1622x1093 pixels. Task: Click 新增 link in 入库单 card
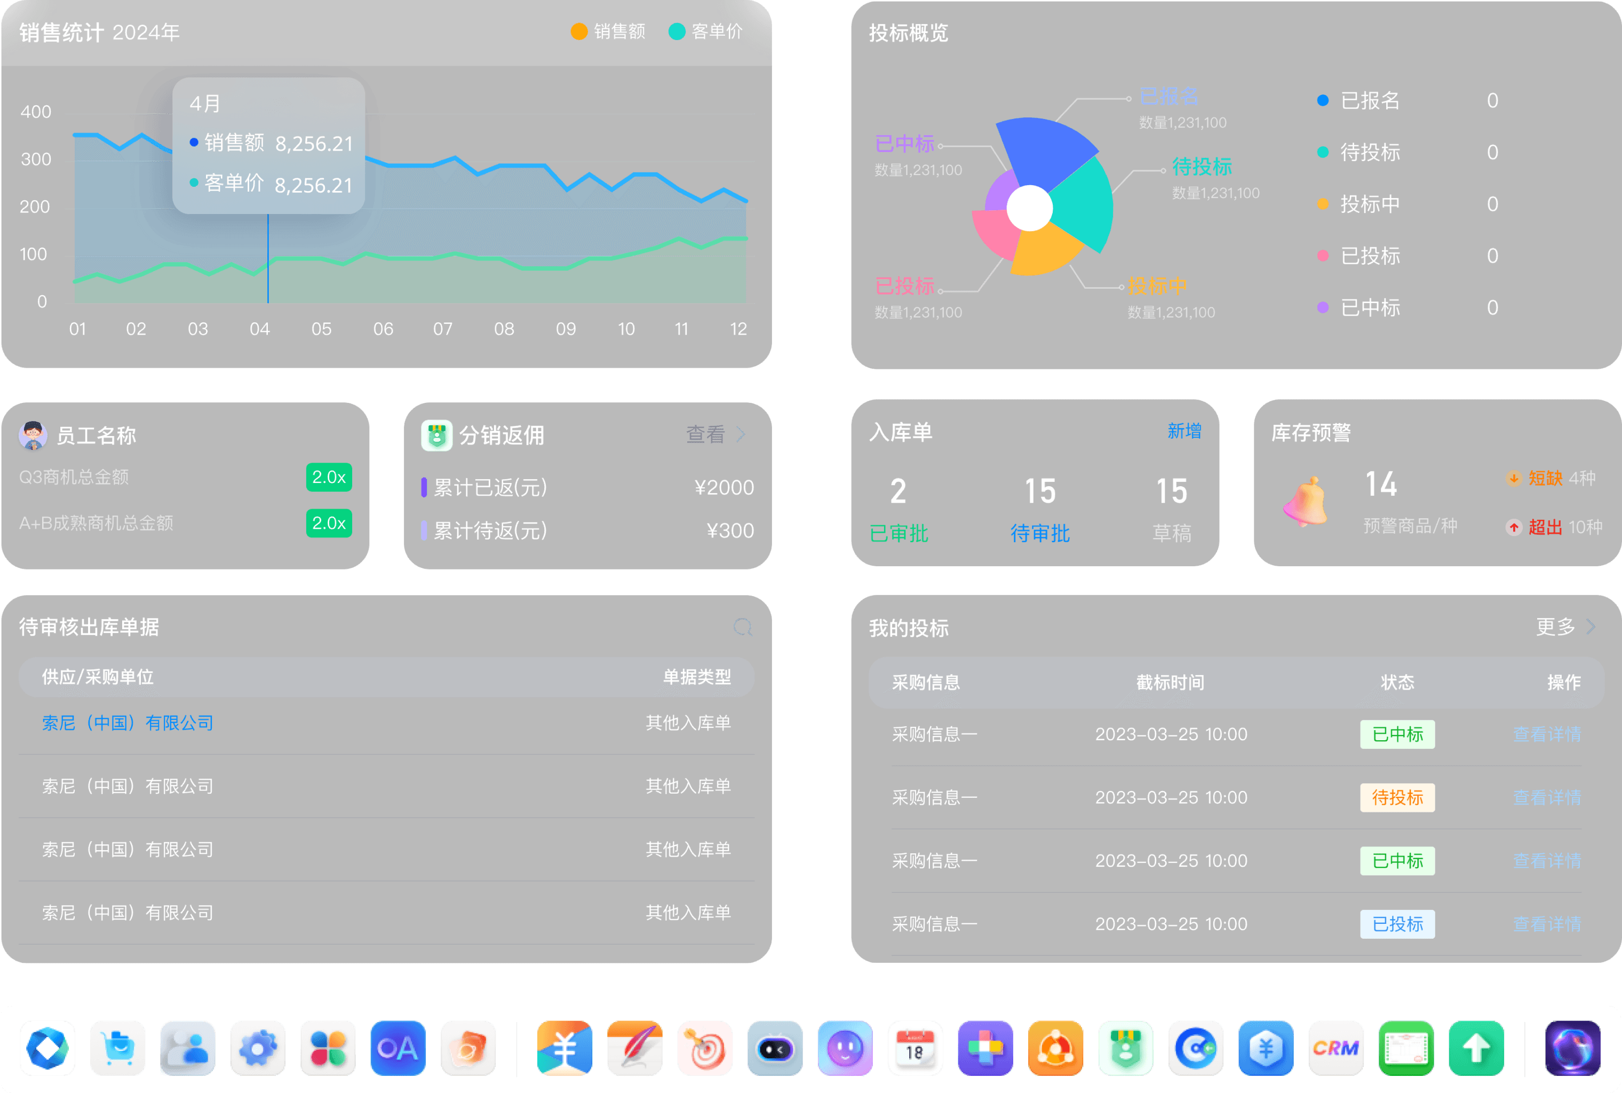pos(1184,431)
